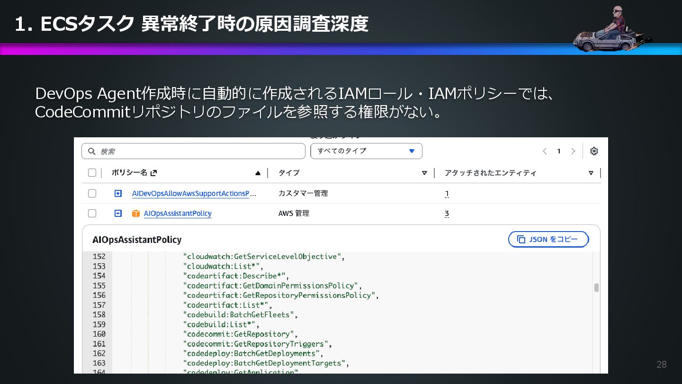The height and width of the screenshot is (384, 682).
Task: Click line "codeartifact:Describe*"
Action: click(x=236, y=276)
